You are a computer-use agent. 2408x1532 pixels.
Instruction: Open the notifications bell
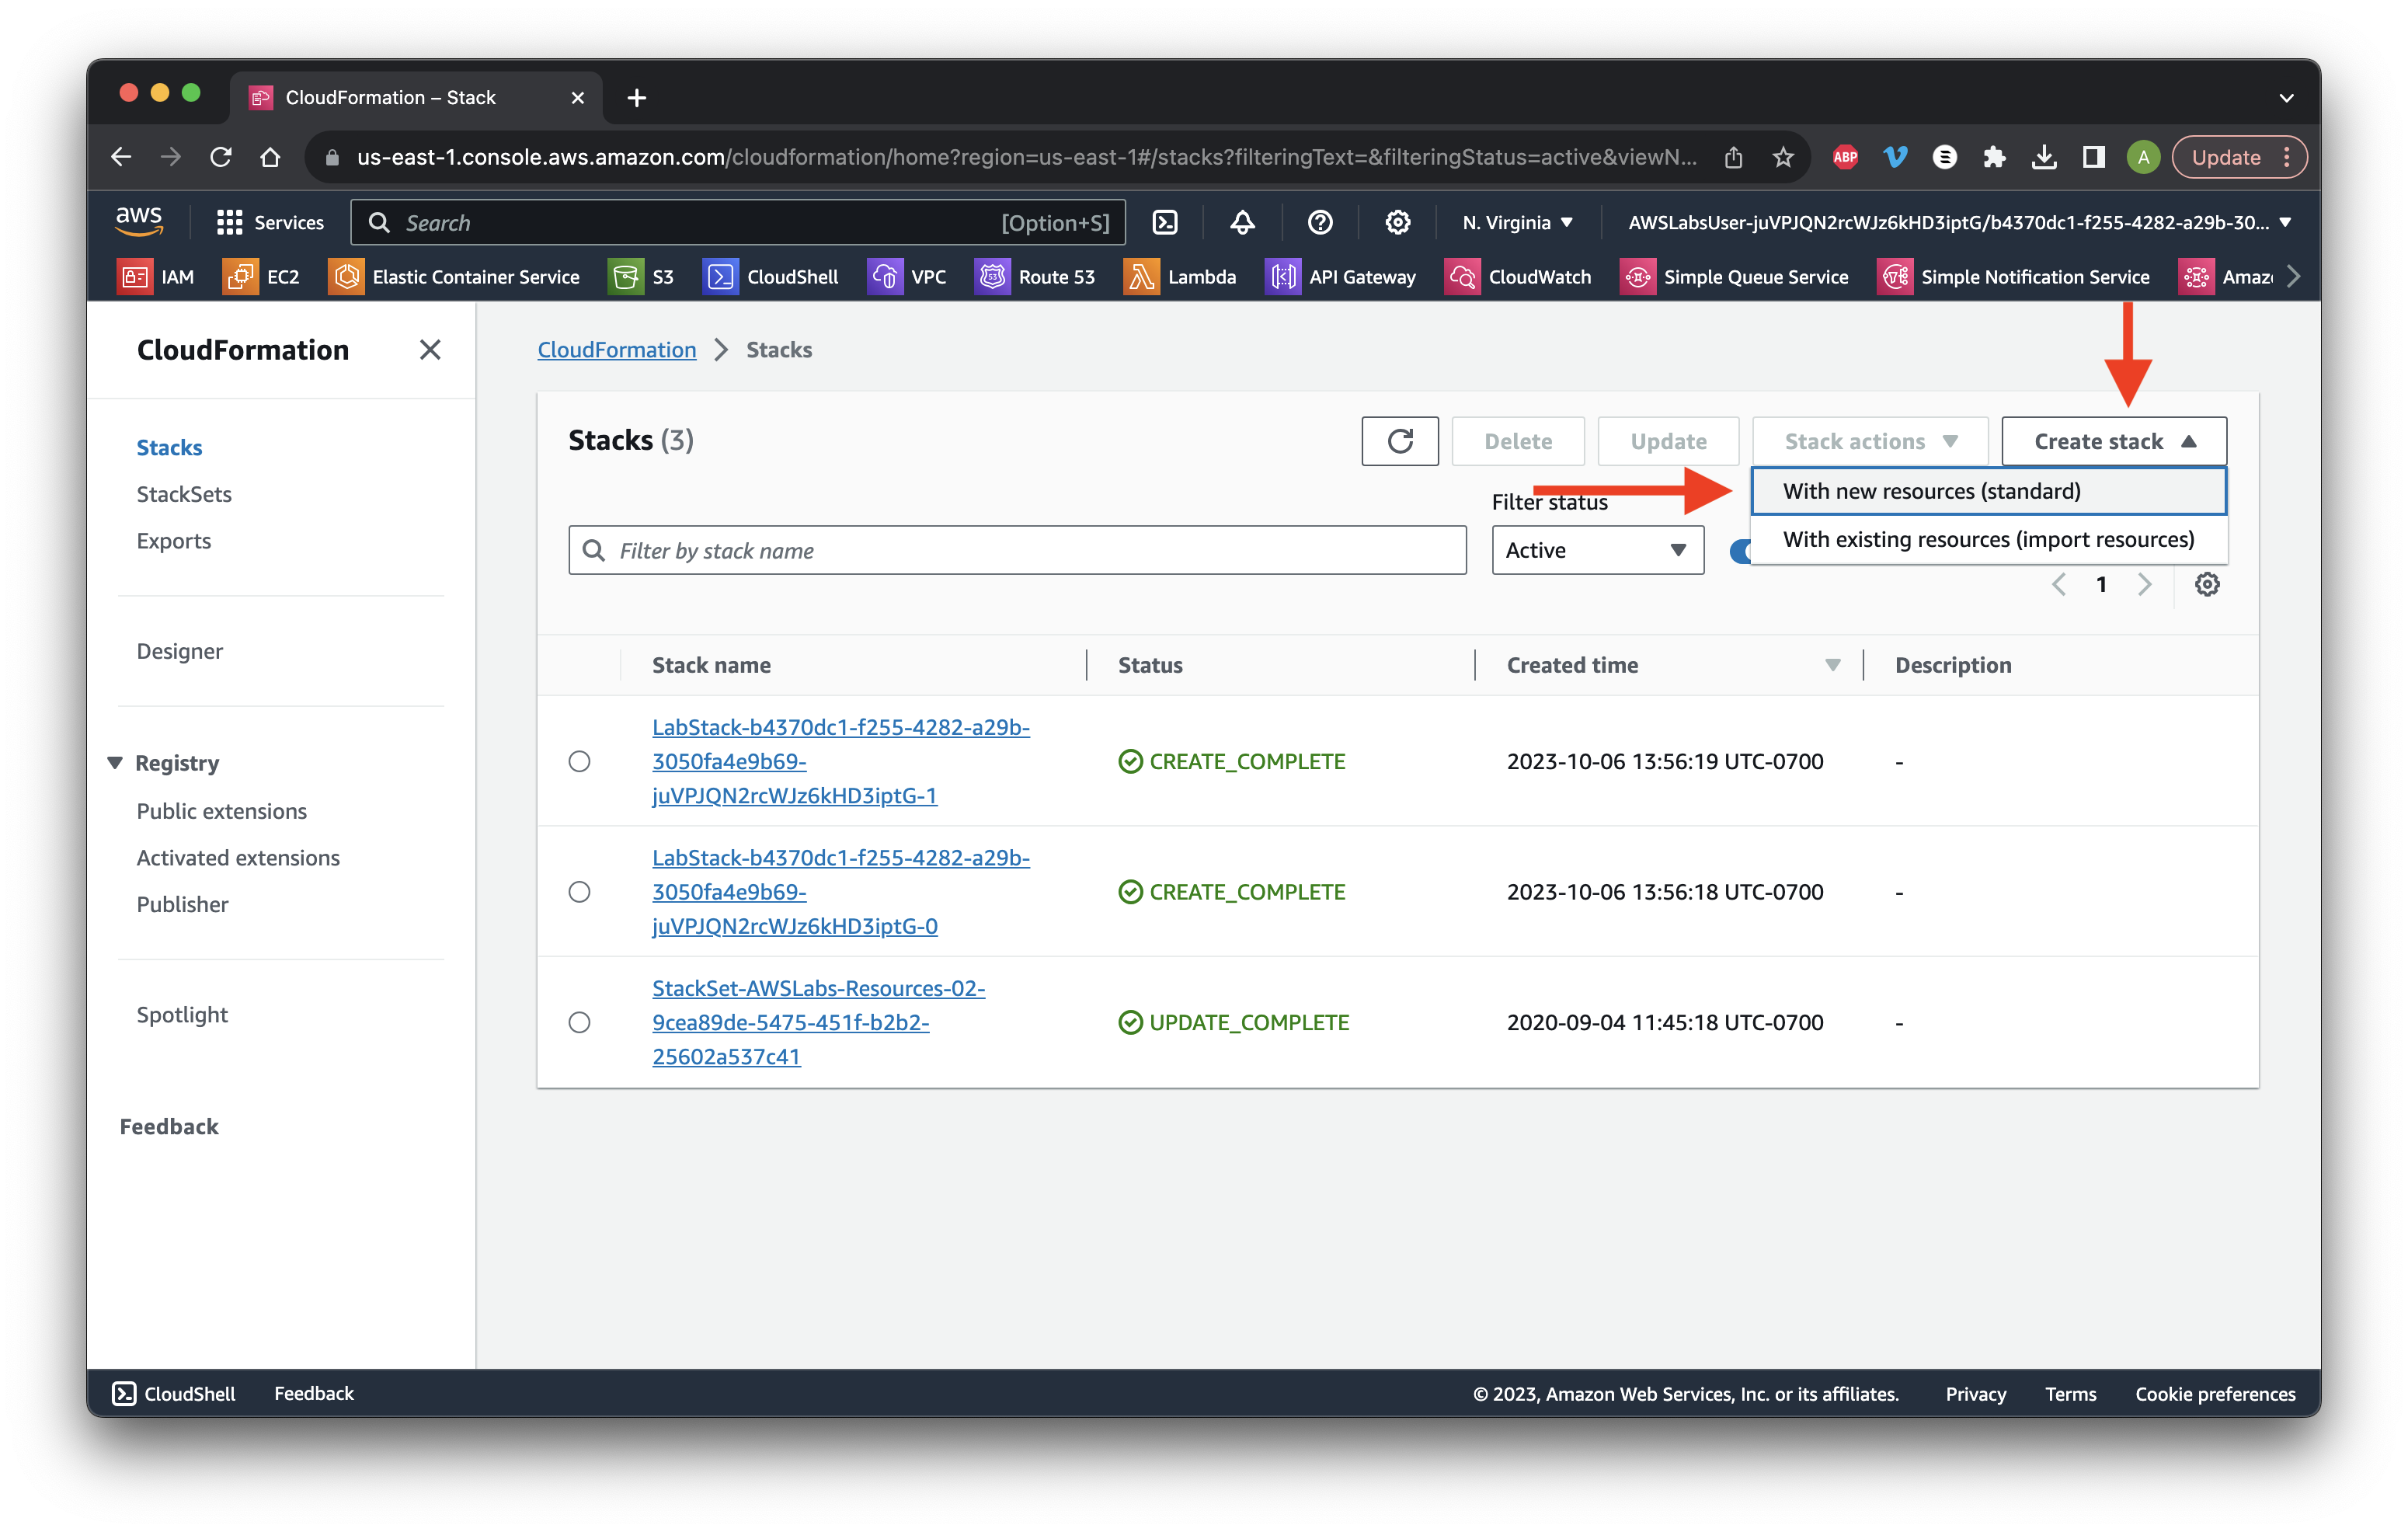pos(1242,222)
